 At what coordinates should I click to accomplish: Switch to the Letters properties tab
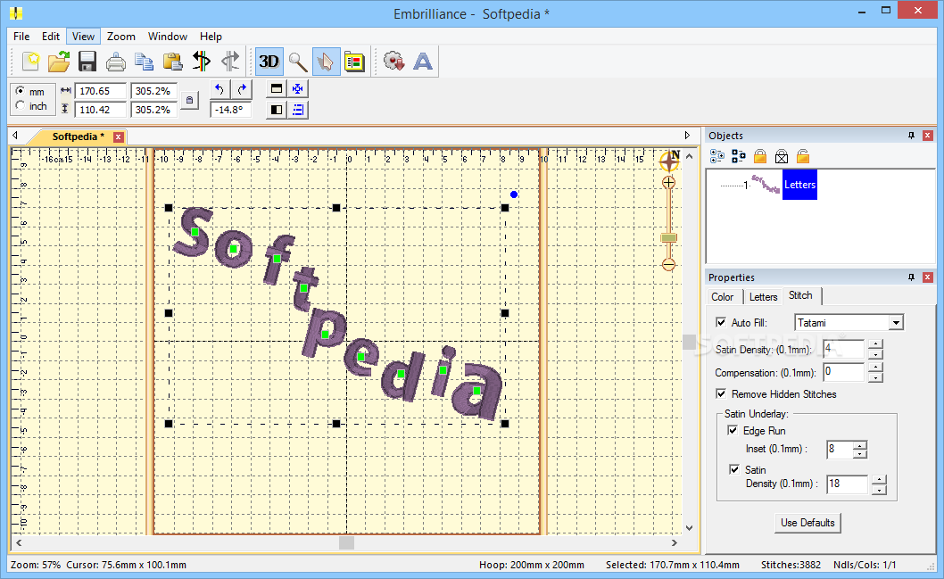pyautogui.click(x=763, y=297)
